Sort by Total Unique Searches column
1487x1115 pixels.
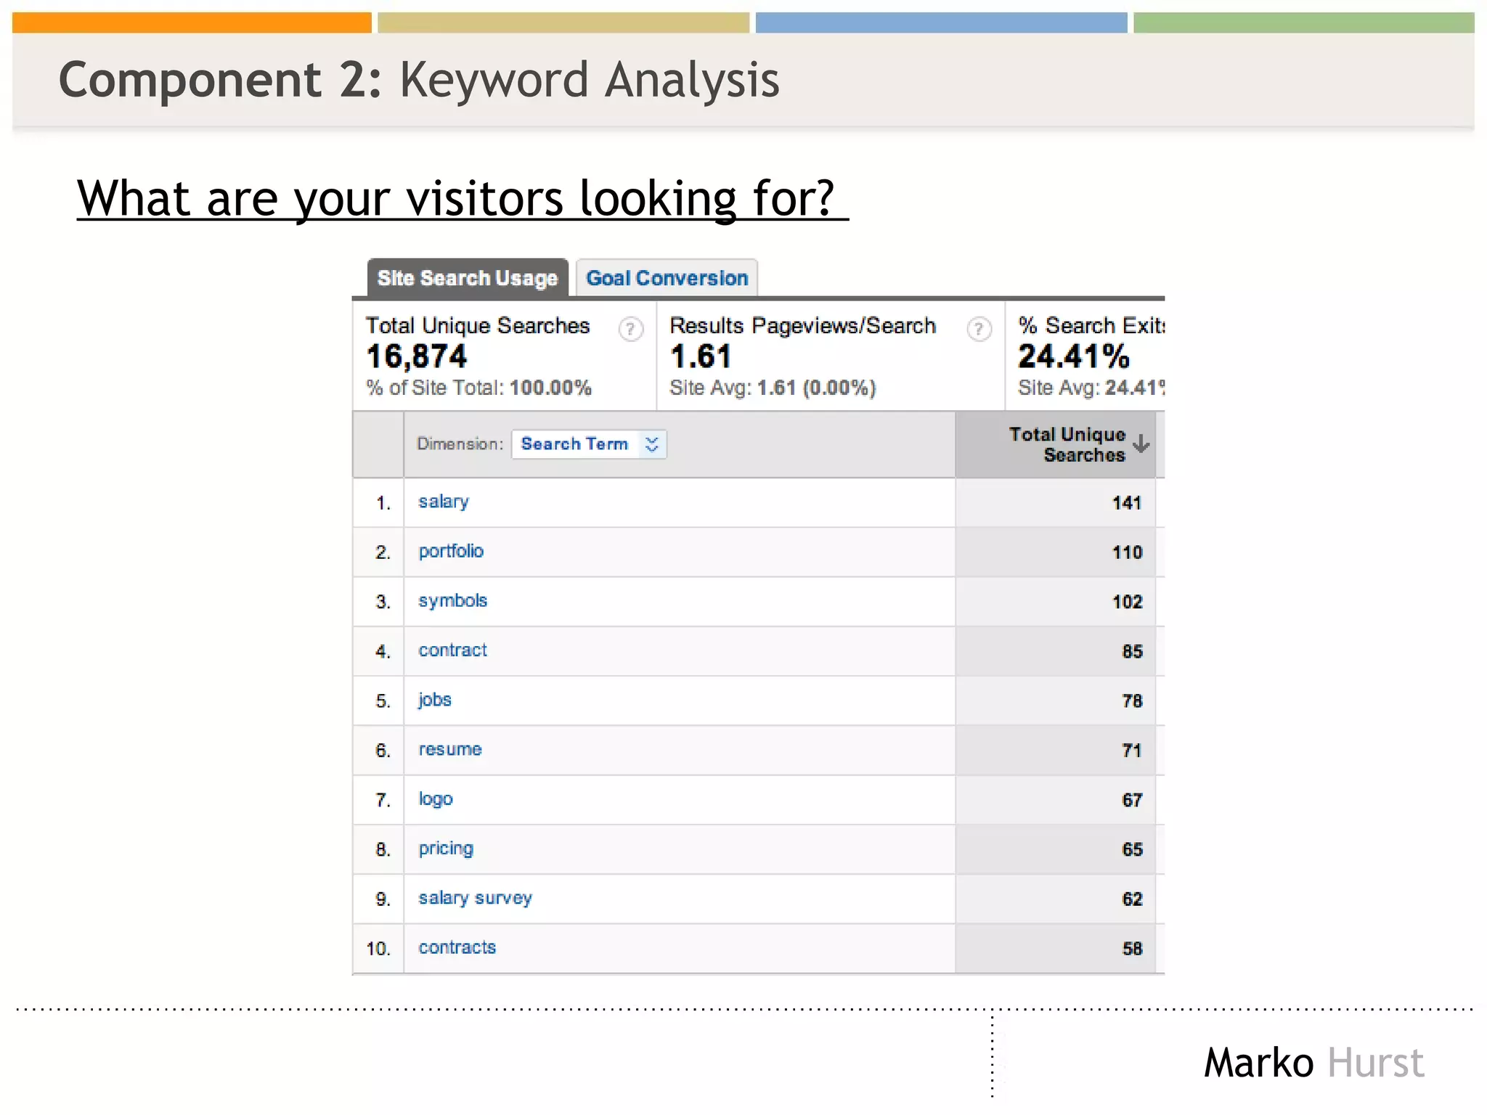click(1141, 444)
